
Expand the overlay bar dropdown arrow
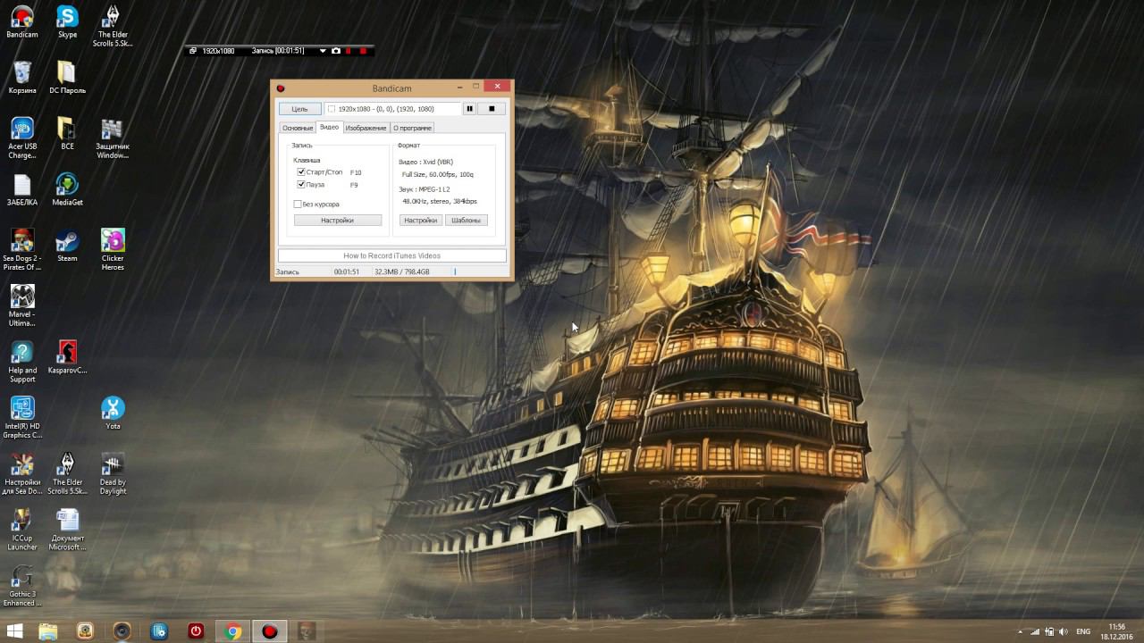click(323, 51)
